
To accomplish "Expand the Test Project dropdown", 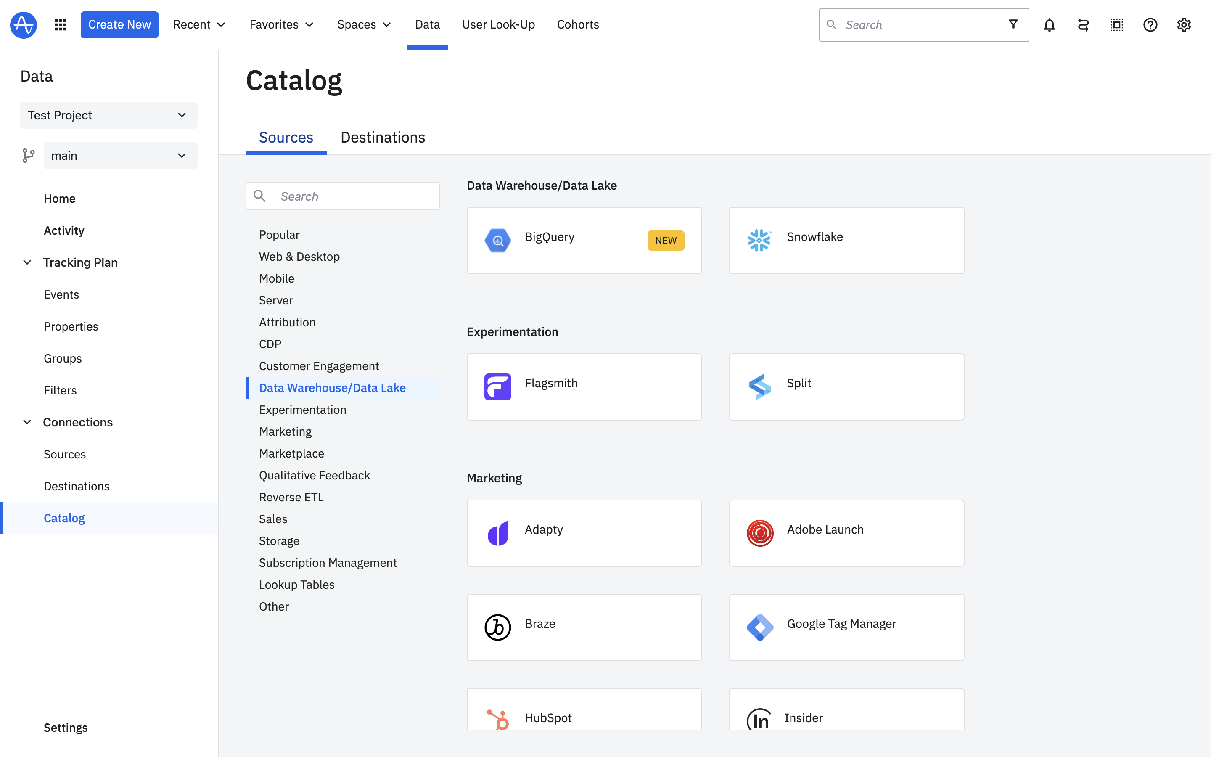I will click(108, 115).
